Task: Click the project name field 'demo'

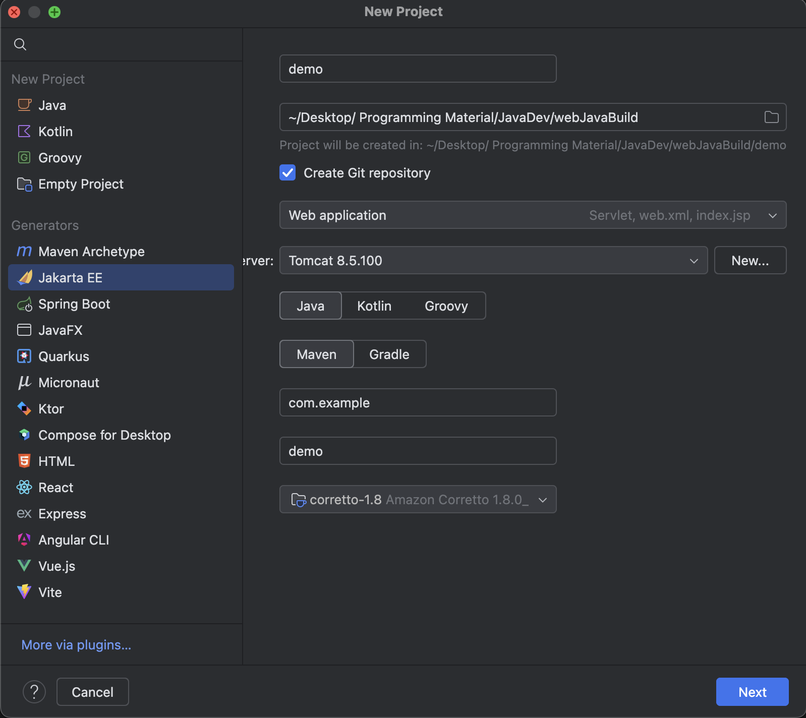Action: coord(418,69)
